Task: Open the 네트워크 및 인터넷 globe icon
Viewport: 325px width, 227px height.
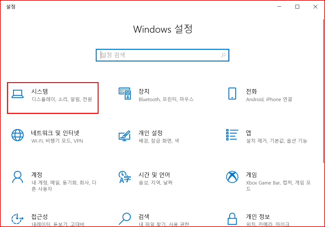Action: [x=17, y=135]
